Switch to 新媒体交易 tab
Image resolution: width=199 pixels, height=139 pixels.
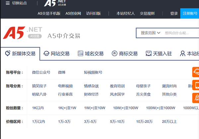[x=20, y=53]
